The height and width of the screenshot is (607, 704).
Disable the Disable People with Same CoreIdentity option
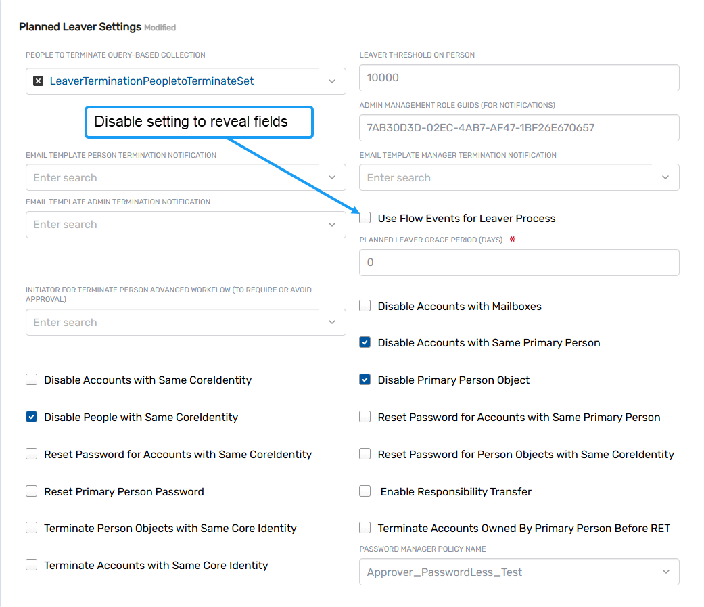pos(31,417)
